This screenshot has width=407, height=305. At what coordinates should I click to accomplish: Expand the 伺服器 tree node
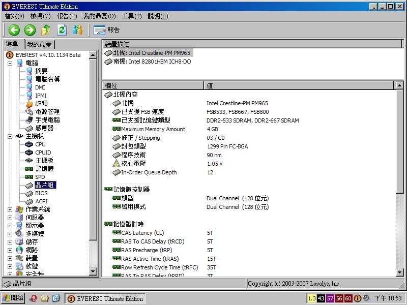pyautogui.click(x=10, y=218)
